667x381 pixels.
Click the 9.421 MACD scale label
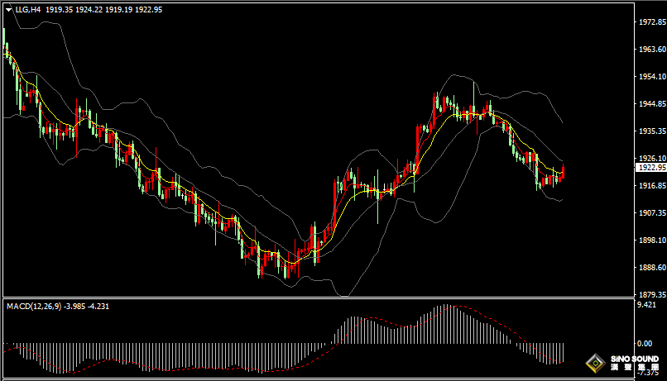tap(645, 304)
